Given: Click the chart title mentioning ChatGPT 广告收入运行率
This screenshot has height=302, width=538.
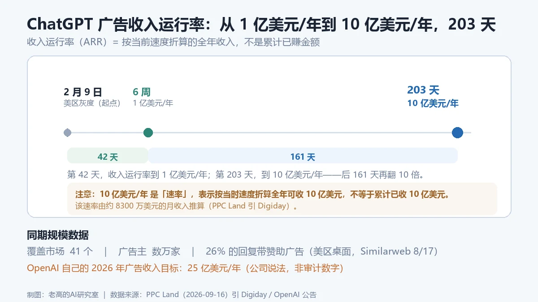Looking at the screenshot, I should tap(261, 25).
